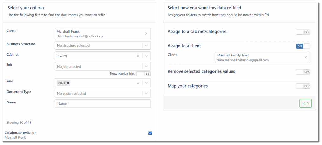Open the Document Type dropdown arrow
The width and height of the screenshot is (322, 145).
click(x=146, y=93)
